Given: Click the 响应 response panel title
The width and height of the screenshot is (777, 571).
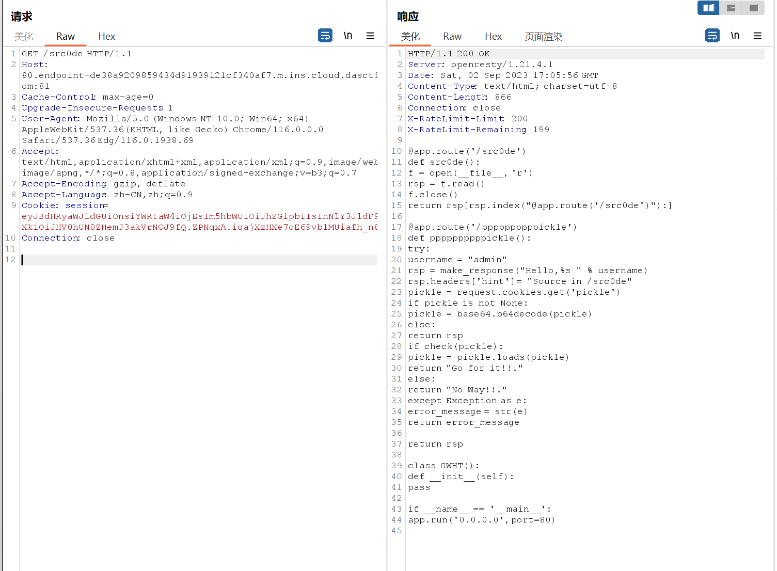Looking at the screenshot, I should 408,17.
